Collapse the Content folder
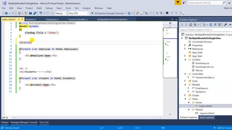Viewport: 232px width, 130px height. point(185,60)
